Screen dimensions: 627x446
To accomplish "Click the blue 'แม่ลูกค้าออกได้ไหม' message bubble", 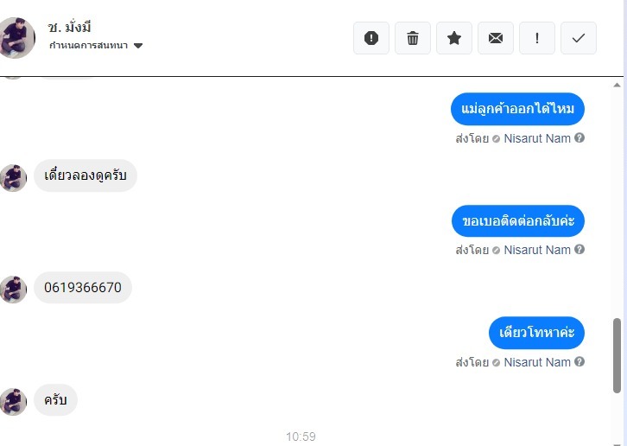I will 517,109.
